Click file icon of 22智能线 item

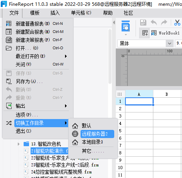[x=26, y=158]
